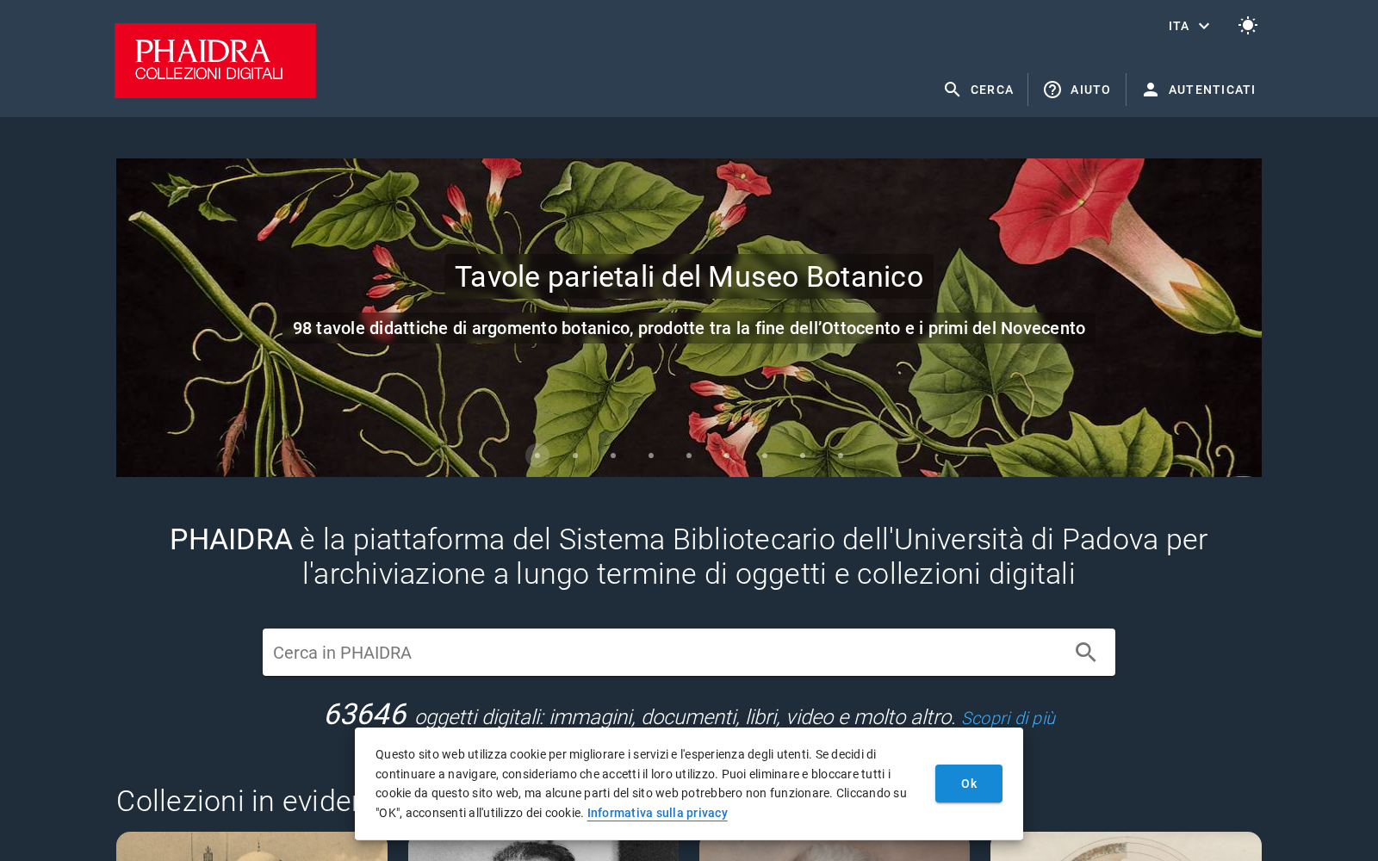Open the CERCA search page from header
The image size is (1378, 861).
(978, 90)
